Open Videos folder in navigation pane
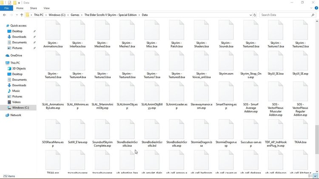Screen dimensions: 319x179 point(16,102)
